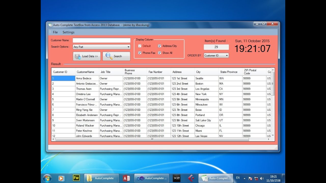Select the Roland Wacker name cell

pyautogui.click(x=87, y=126)
